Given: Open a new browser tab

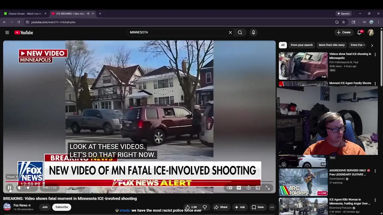Looking at the screenshot, I should (x=100, y=14).
